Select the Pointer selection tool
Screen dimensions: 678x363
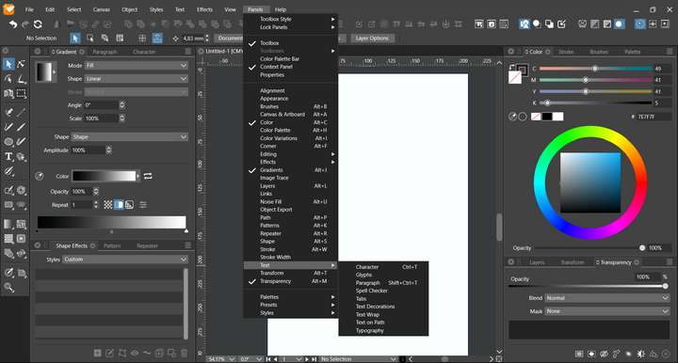pos(8,64)
